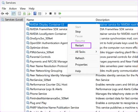Select PNRP Machine Name Publication Service
138x112 pixels.
pos(54,108)
